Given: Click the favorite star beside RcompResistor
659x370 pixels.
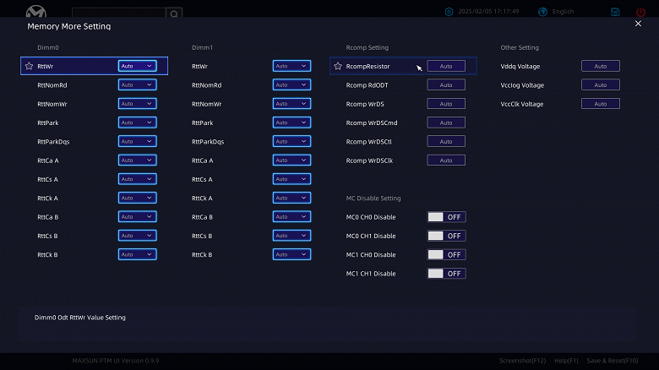Looking at the screenshot, I should [x=338, y=66].
